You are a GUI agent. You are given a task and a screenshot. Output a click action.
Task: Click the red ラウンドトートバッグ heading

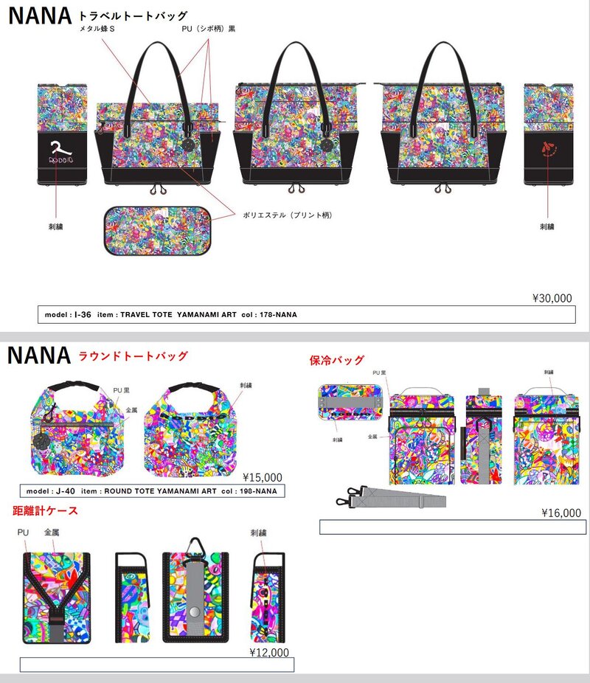pos(133,356)
